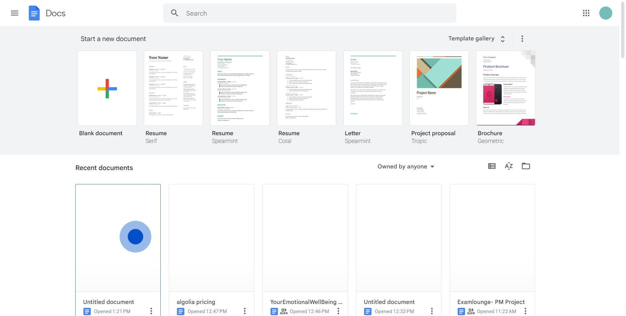
Task: Click the Brochure label
Action: tap(490, 133)
